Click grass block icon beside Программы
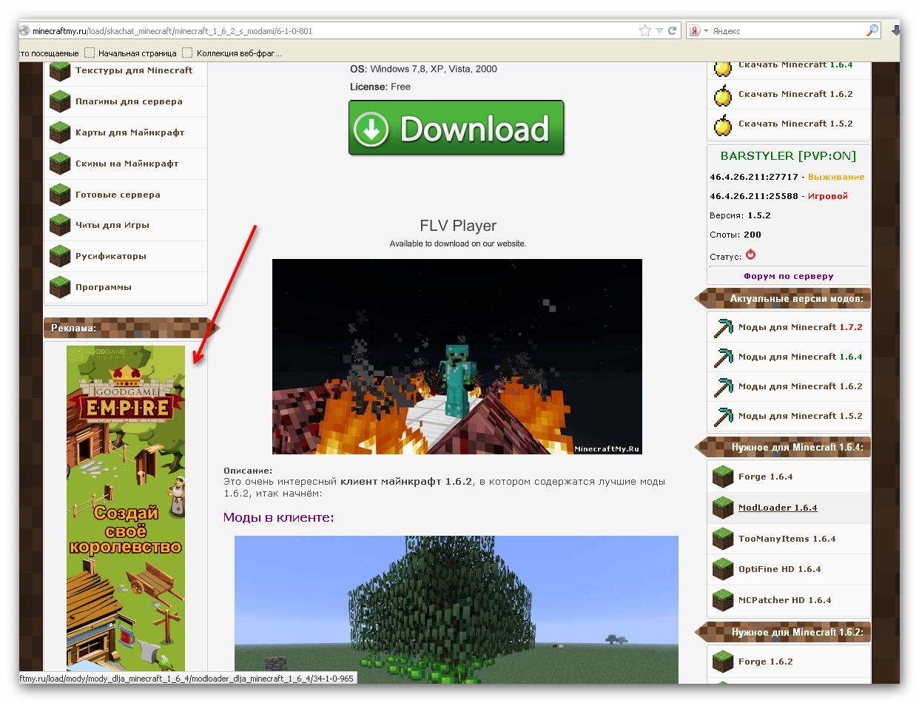Screen dimensions: 919x703 click(x=59, y=287)
